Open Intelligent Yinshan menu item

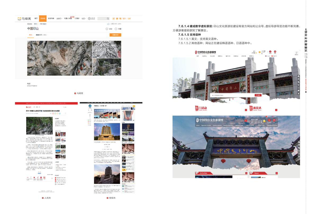272,125
